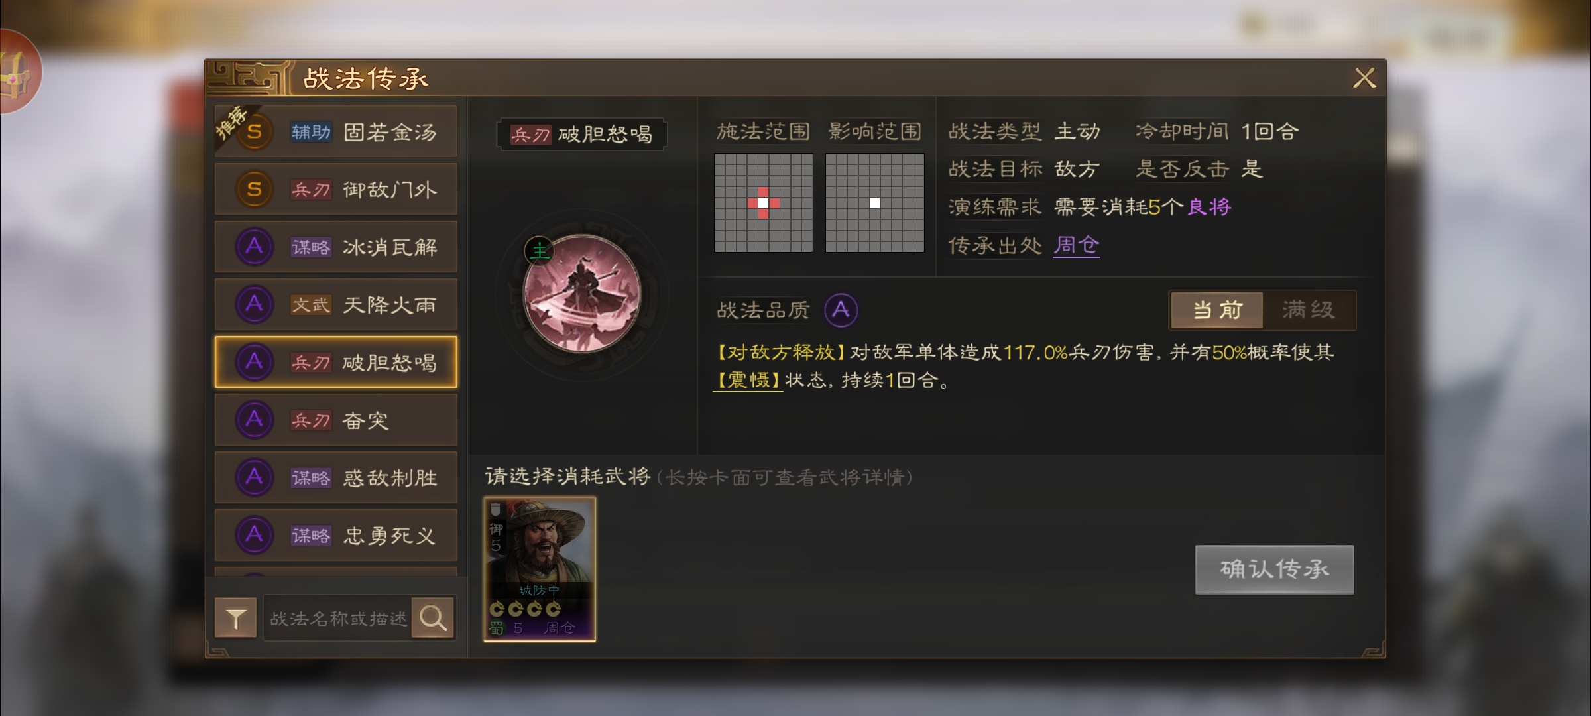Open the 周仓 source link

coord(1077,245)
